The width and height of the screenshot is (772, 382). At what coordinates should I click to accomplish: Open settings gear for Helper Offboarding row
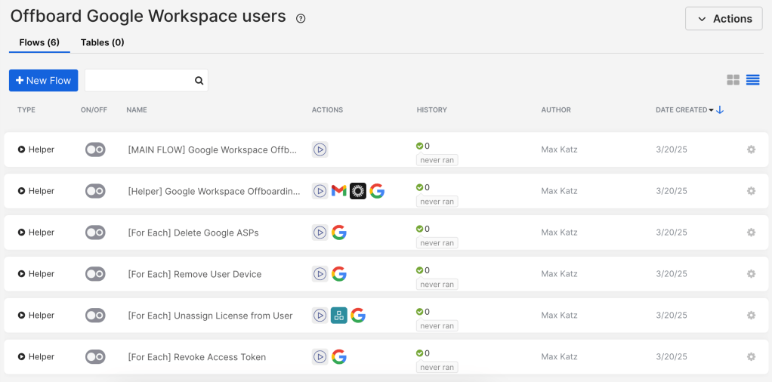tap(751, 191)
